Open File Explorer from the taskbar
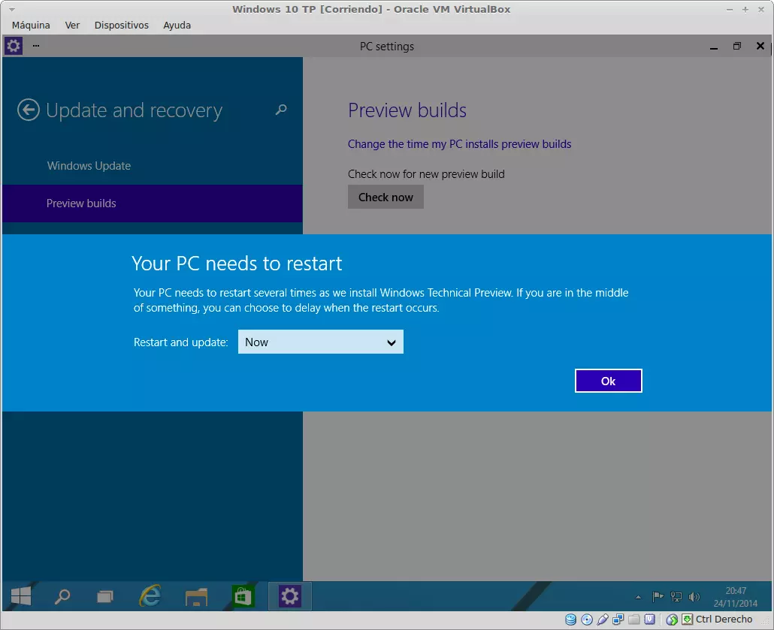 196,597
